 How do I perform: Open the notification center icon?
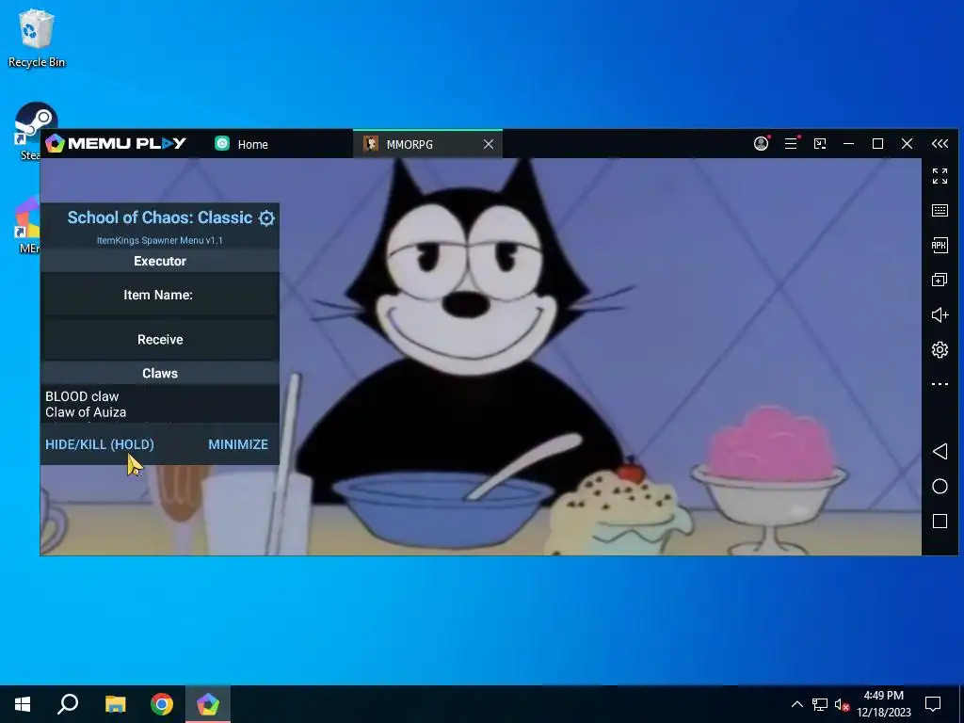click(x=933, y=704)
